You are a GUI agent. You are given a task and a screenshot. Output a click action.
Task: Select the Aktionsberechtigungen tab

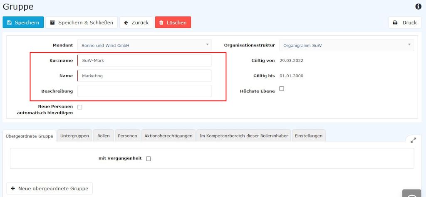[168, 136]
